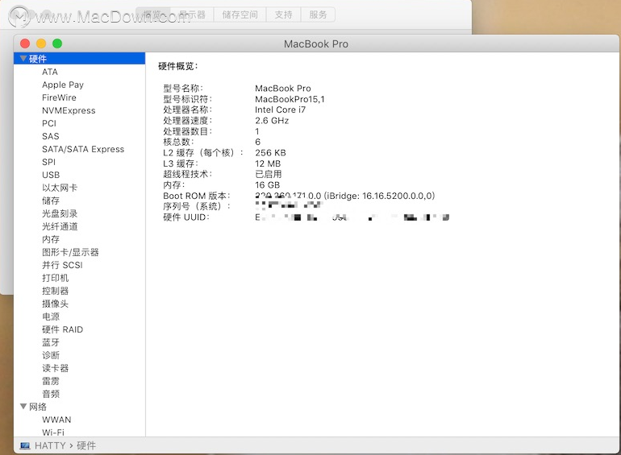
Task: Open 打印机 printers entry
Action: pyautogui.click(x=55, y=279)
